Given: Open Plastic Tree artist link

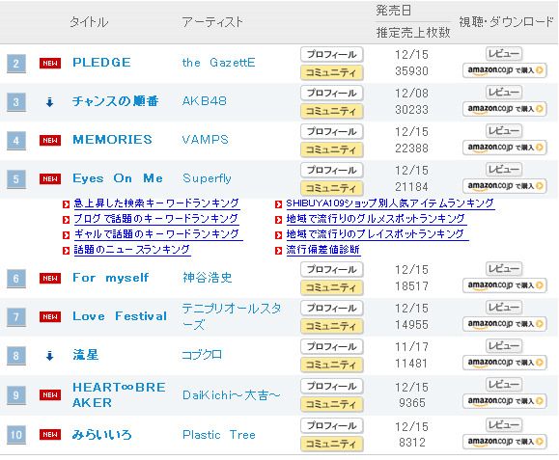Looking at the screenshot, I should click(219, 435).
